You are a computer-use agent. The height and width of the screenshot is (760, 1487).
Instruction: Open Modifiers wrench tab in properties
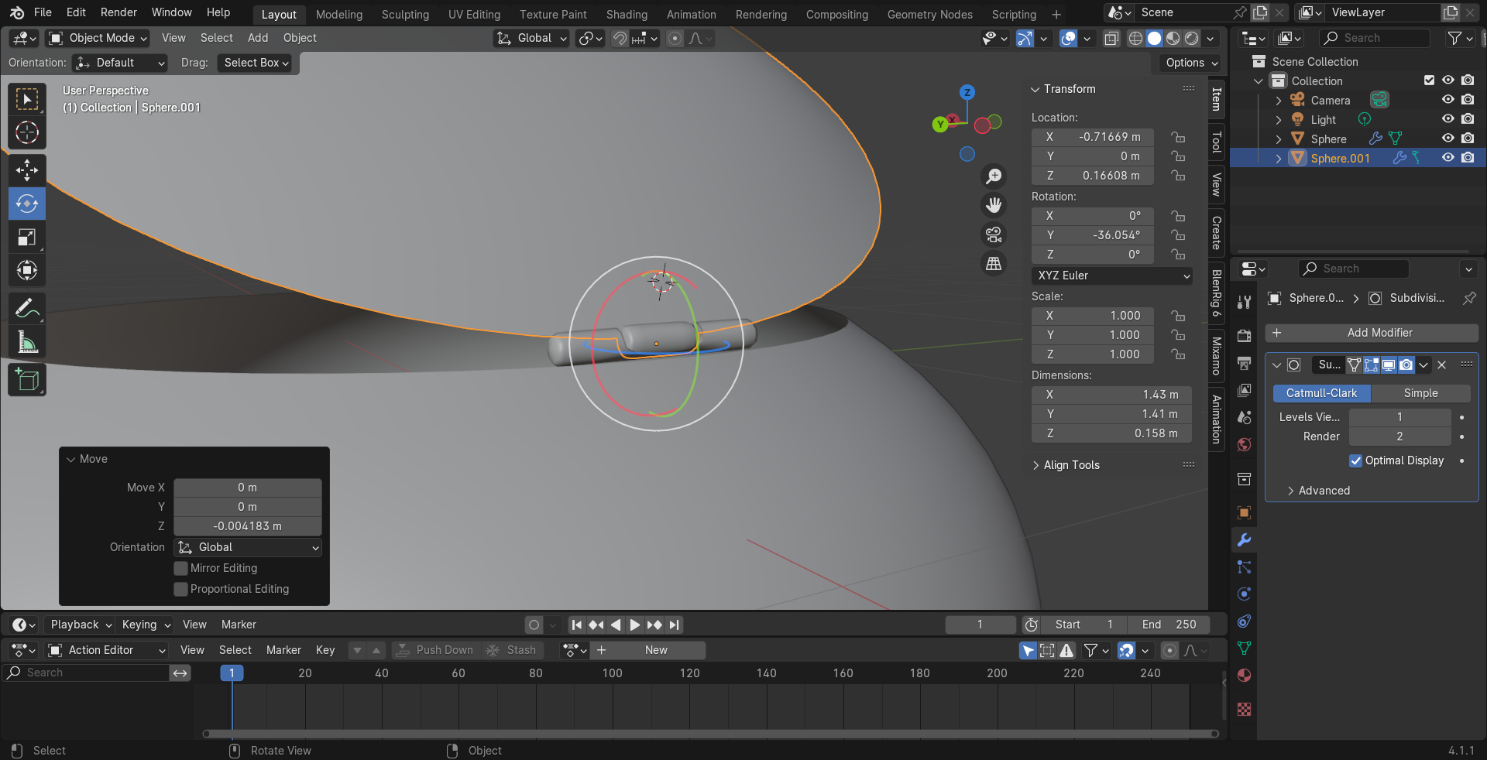point(1244,540)
